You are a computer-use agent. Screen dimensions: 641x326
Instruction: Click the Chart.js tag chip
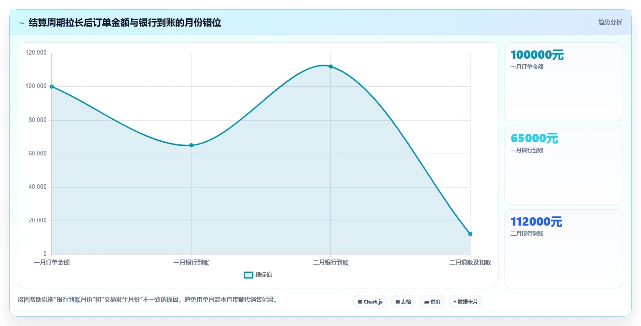370,302
